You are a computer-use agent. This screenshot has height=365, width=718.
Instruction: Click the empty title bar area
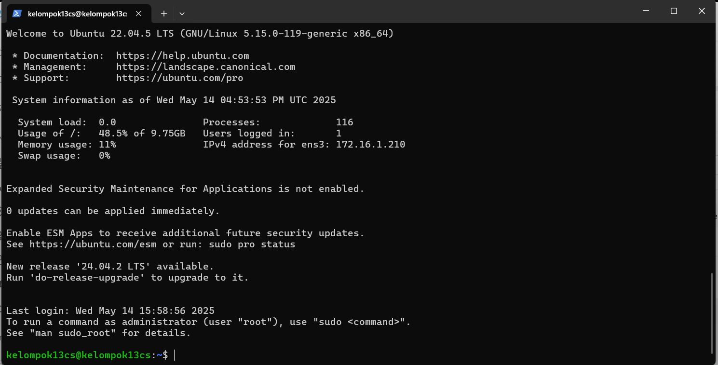point(410,12)
